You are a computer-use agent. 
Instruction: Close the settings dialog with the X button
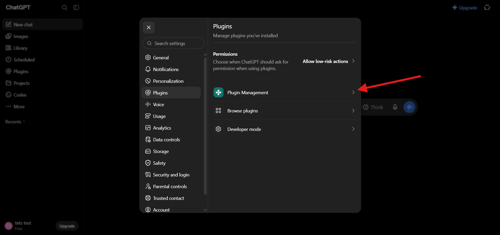[x=149, y=27]
